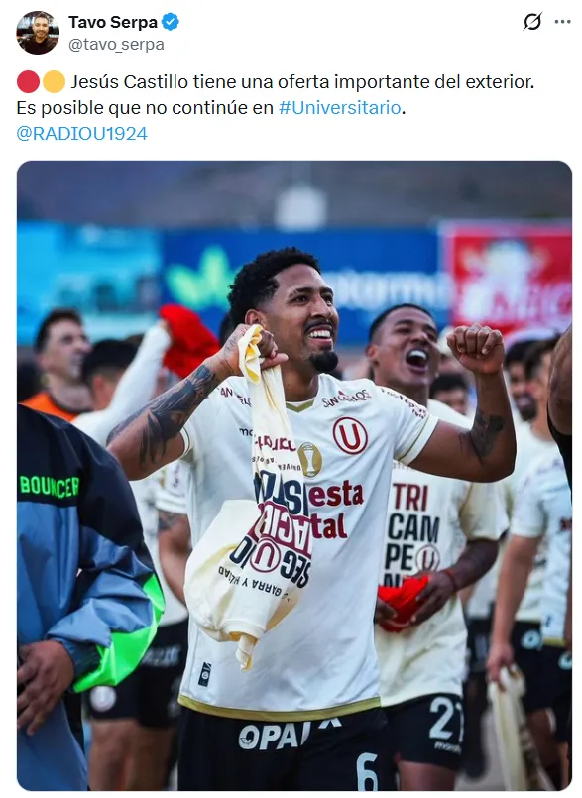Open the three-dot more options menu
Image resolution: width=582 pixels, height=798 pixels.
(x=562, y=22)
